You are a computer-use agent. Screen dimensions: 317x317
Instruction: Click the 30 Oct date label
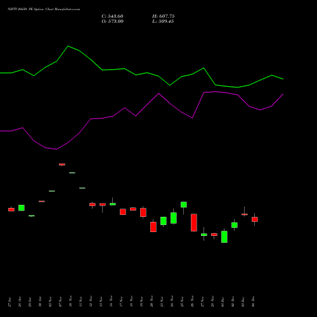[40, 302]
